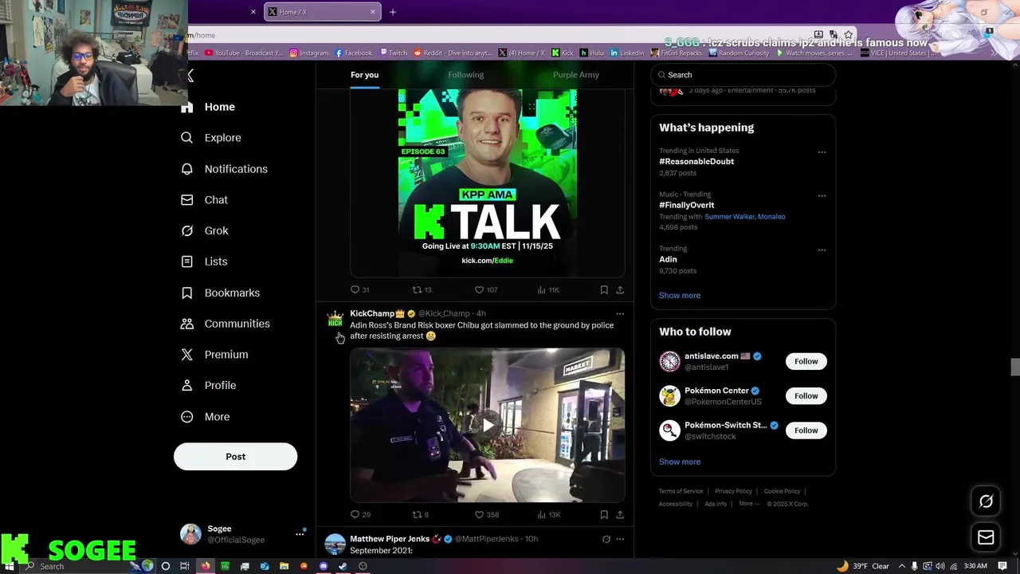Bookmark the KickChamp post

[x=604, y=515]
